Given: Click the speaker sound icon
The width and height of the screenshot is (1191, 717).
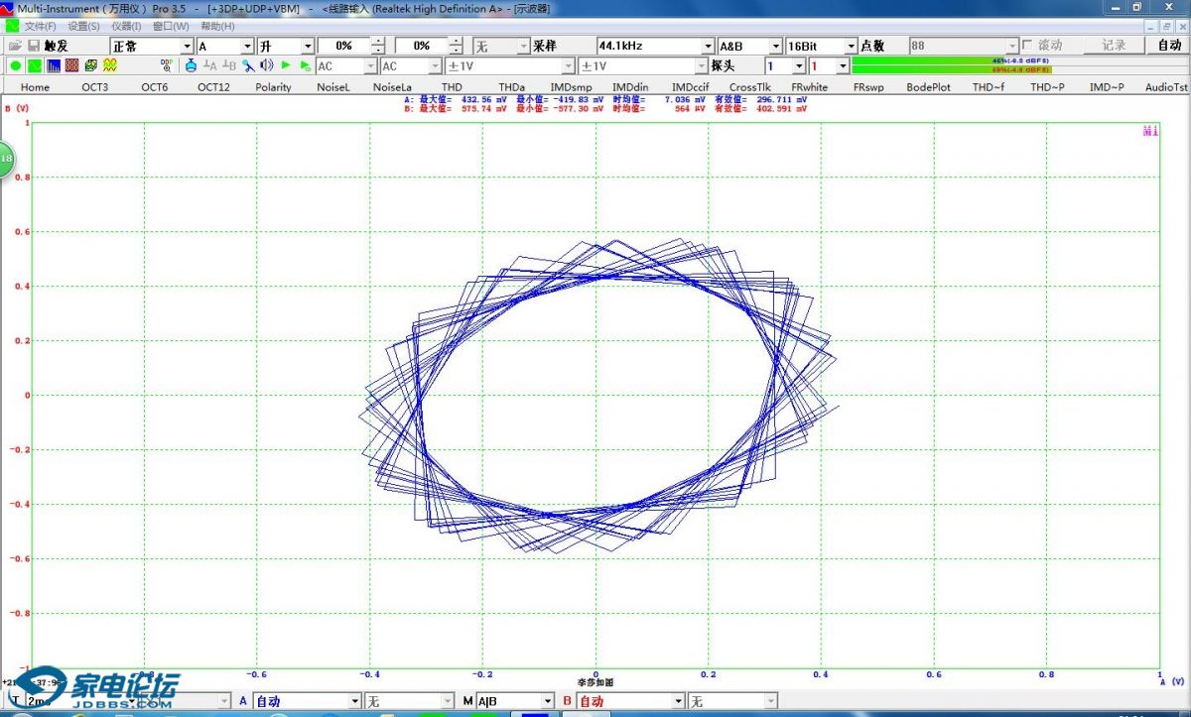Looking at the screenshot, I should point(266,65).
